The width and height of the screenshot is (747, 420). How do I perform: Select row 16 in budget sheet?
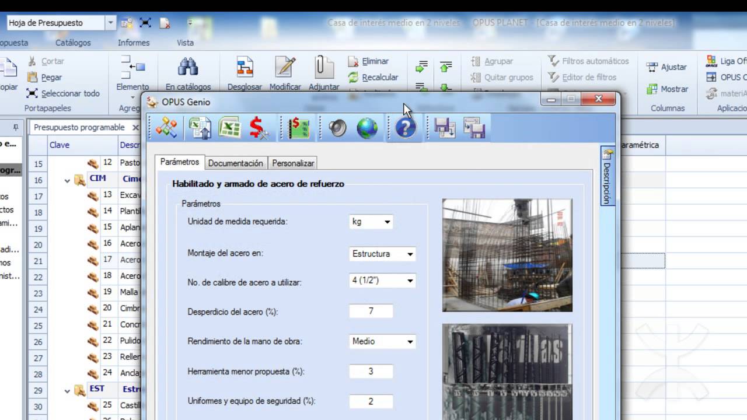click(38, 180)
